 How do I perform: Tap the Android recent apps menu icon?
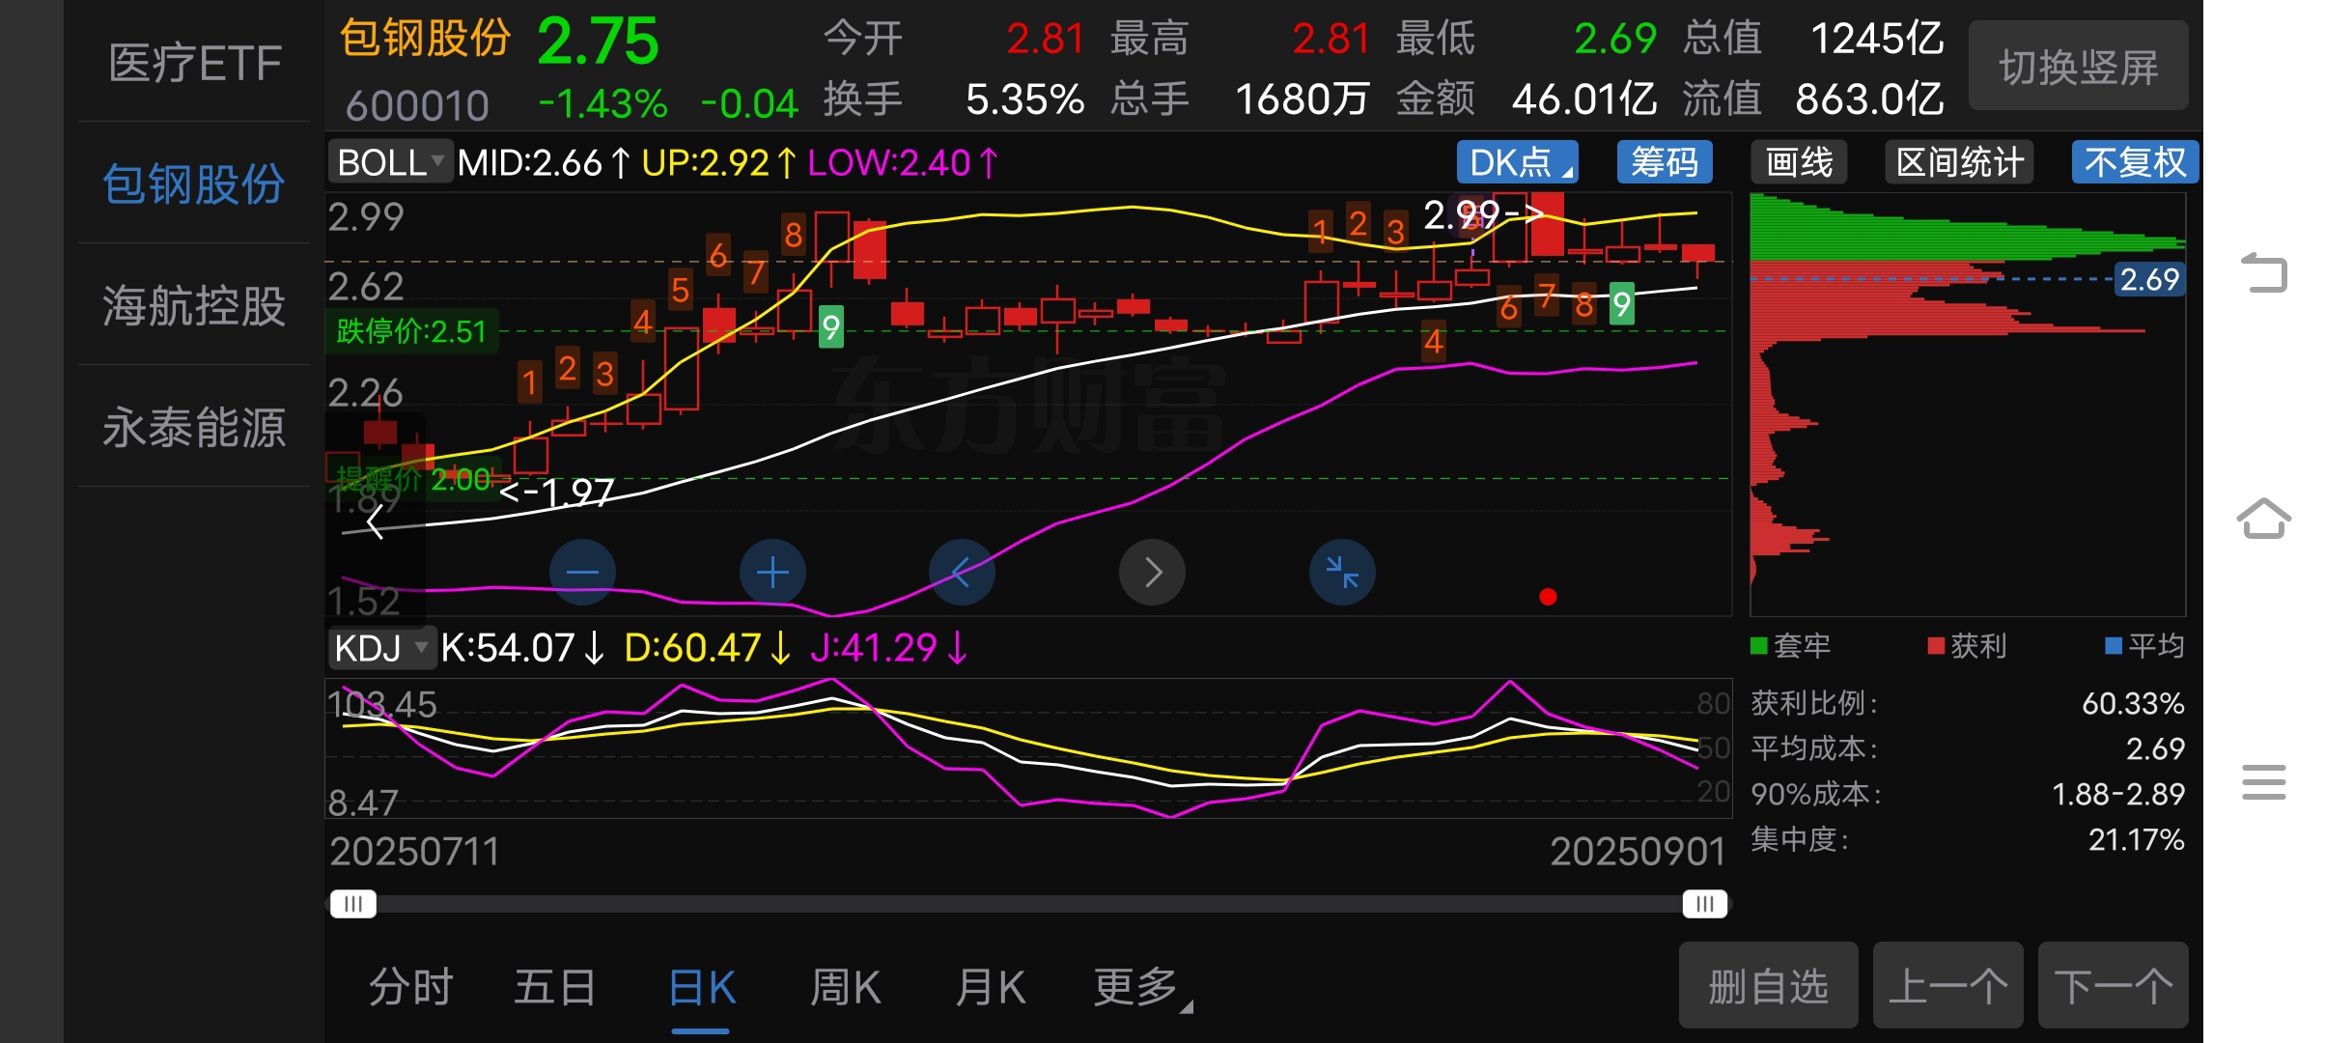(2264, 782)
